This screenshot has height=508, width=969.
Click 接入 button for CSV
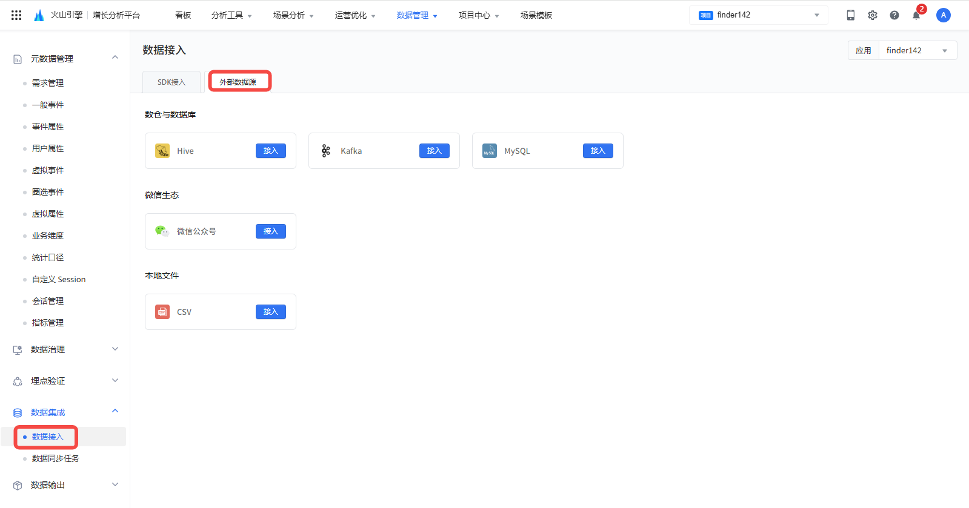coord(270,312)
